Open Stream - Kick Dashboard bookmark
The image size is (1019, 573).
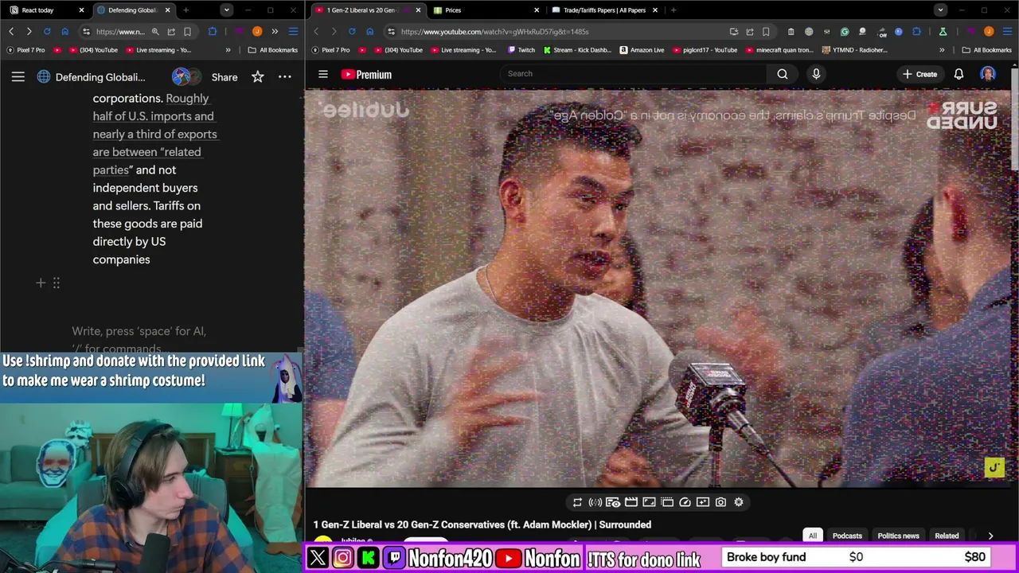(x=577, y=49)
